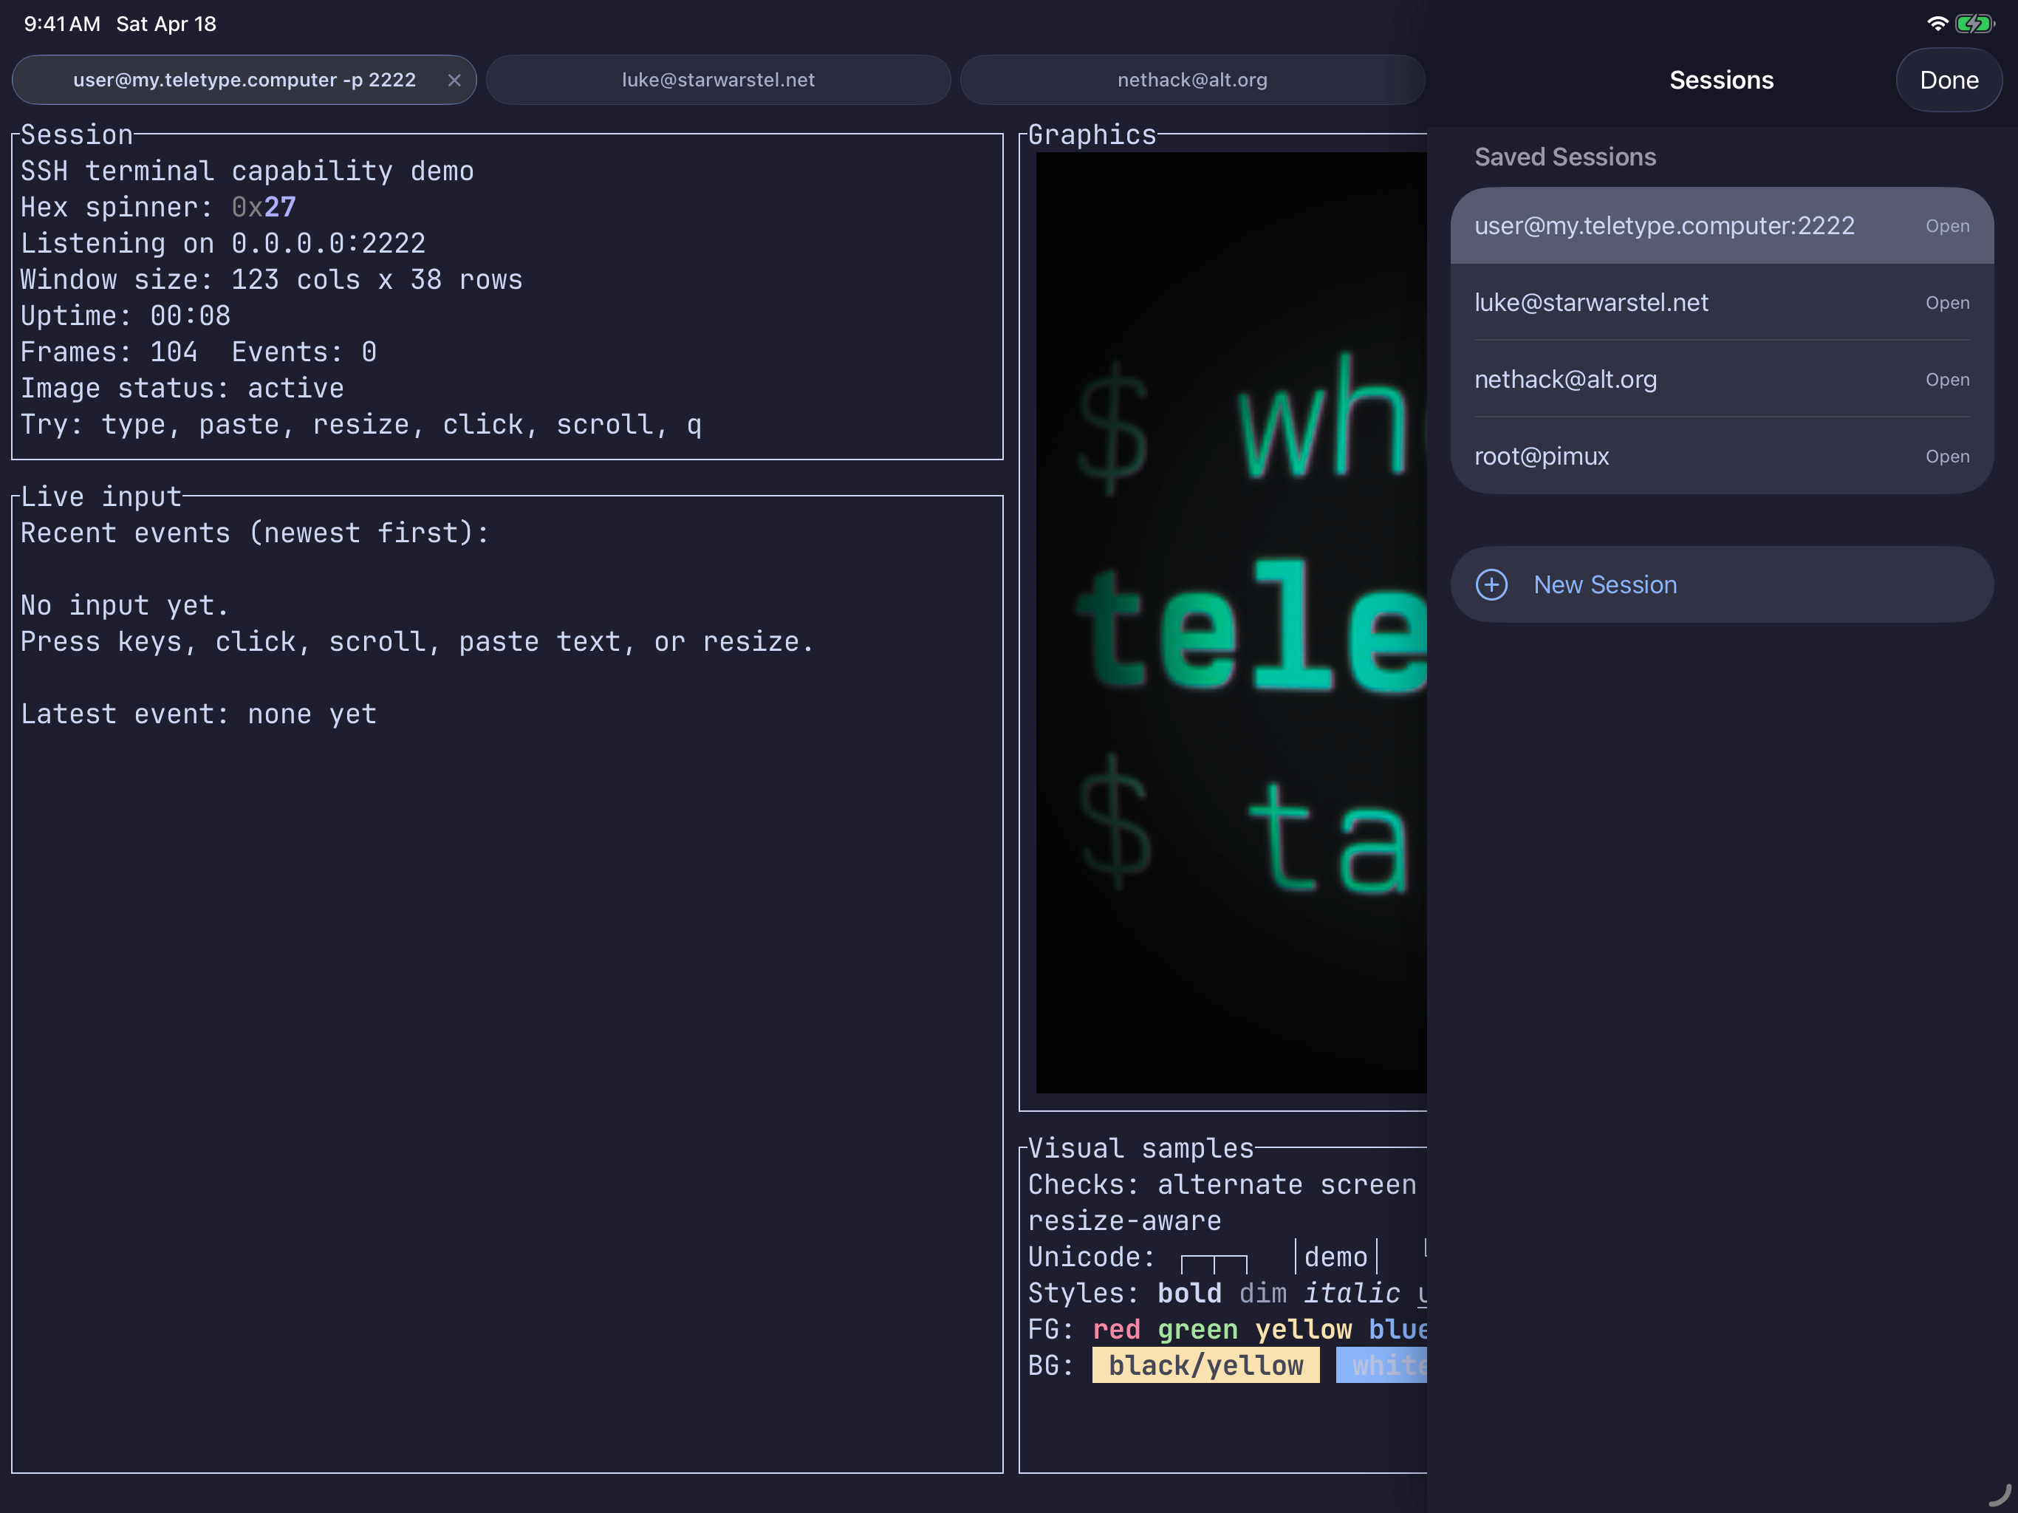Click the 'Uptime: 00:08' line
This screenshot has width=2018, height=1513.
point(125,315)
